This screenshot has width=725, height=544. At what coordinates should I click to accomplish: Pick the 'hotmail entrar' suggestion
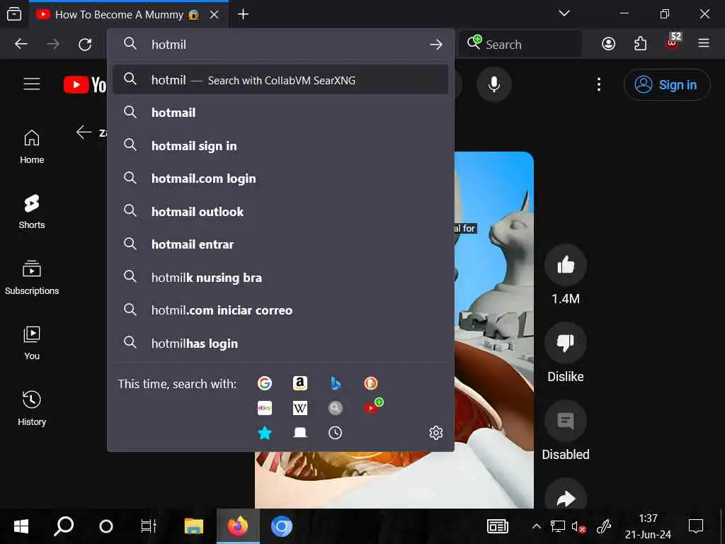(280, 244)
